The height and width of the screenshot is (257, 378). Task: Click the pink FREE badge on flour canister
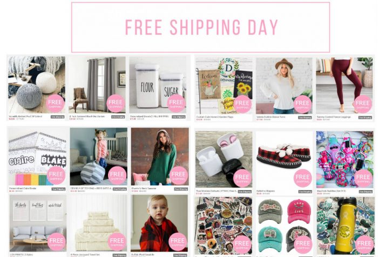point(176,103)
